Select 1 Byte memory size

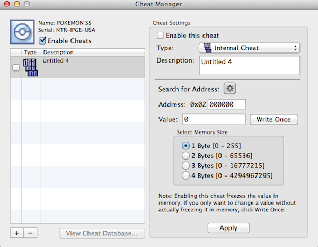click(x=185, y=145)
